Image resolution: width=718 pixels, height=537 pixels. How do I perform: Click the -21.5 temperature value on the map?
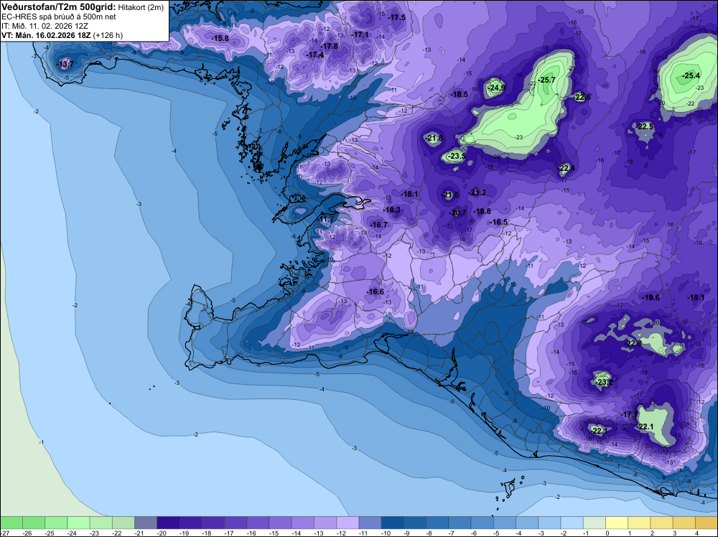click(x=449, y=195)
